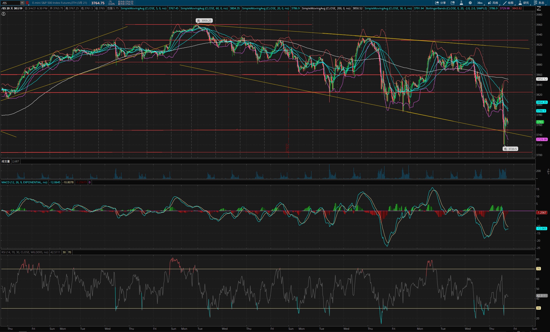This screenshot has width=550, height=332.
Task: Click the volume panel resize handle icon
Action: [x=548, y=171]
